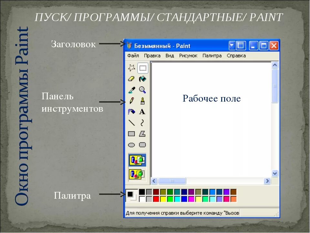Activate the Magnifier tool
The image size is (310, 233).
[x=142, y=90]
